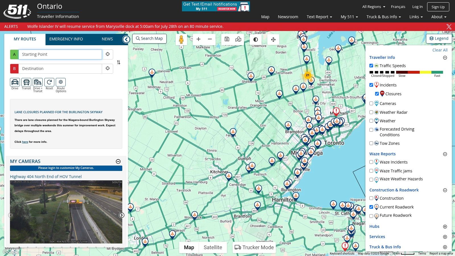Open the All Regions dropdown

point(373,7)
